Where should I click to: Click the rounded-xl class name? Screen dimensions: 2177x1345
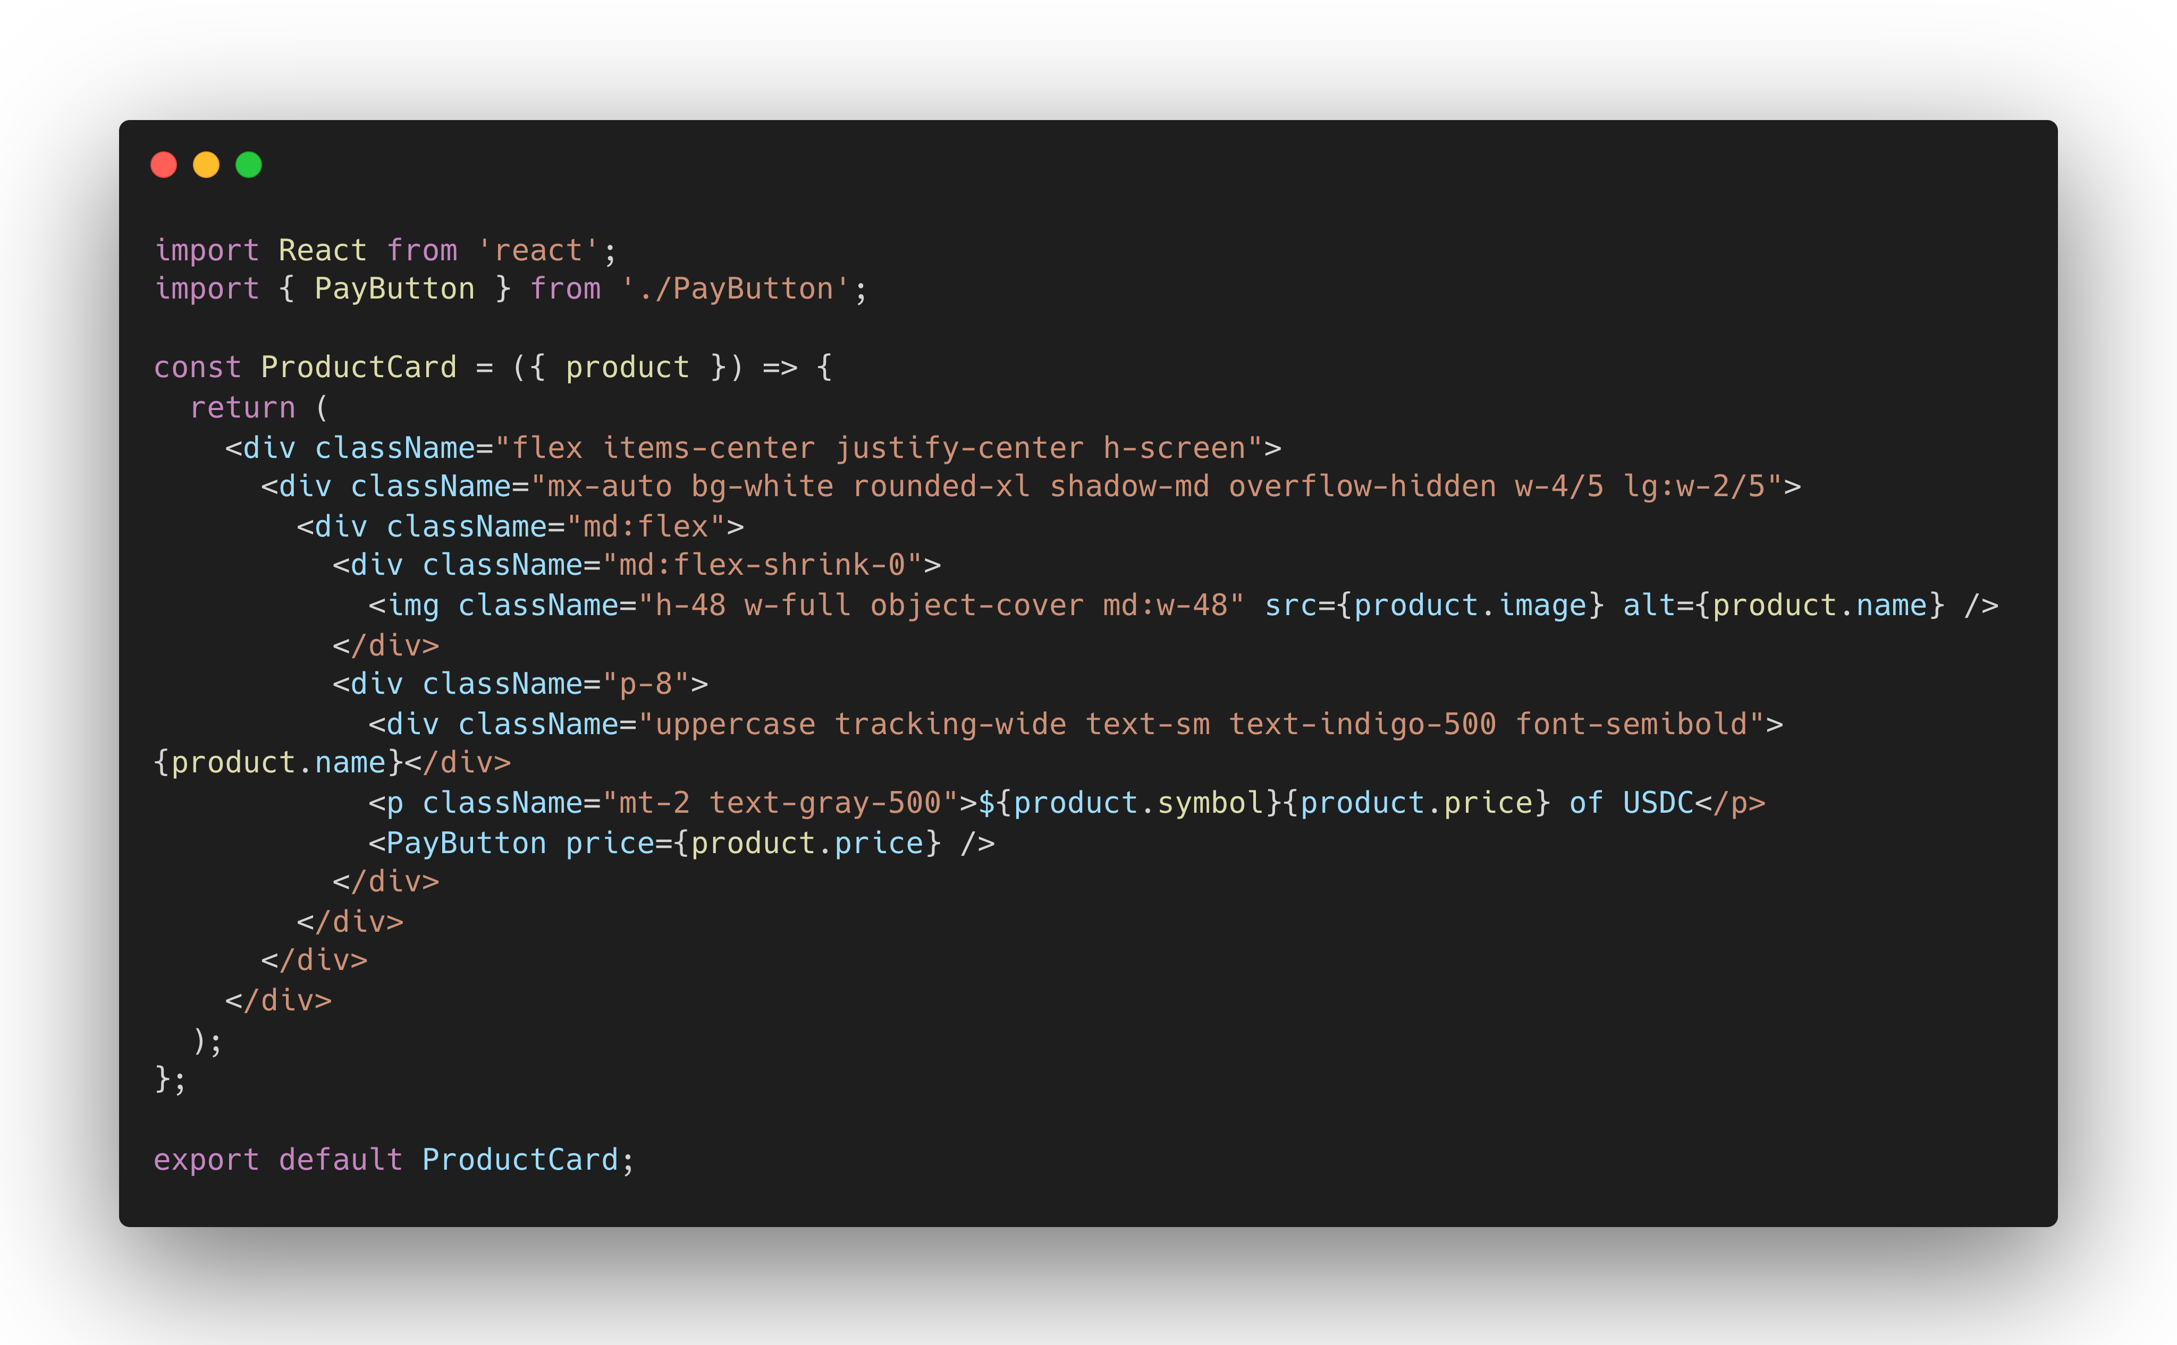pyautogui.click(x=941, y=487)
